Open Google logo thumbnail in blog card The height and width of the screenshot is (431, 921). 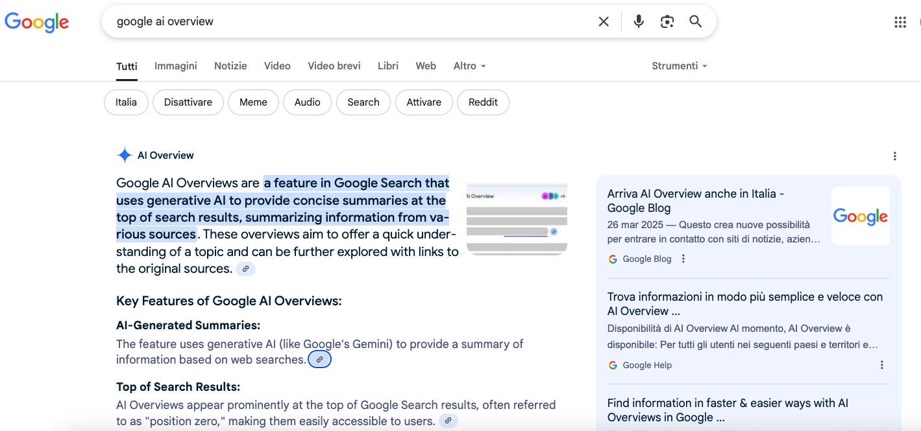(x=861, y=216)
